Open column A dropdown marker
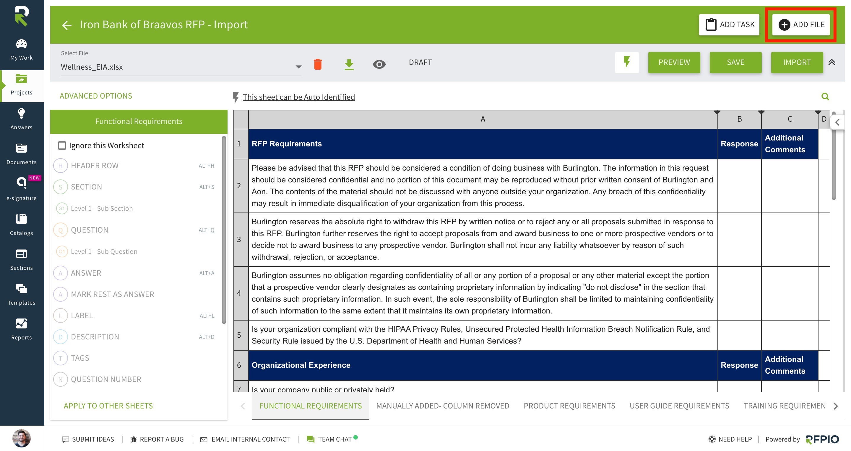Viewport: 851px width, 451px height. coord(717,112)
